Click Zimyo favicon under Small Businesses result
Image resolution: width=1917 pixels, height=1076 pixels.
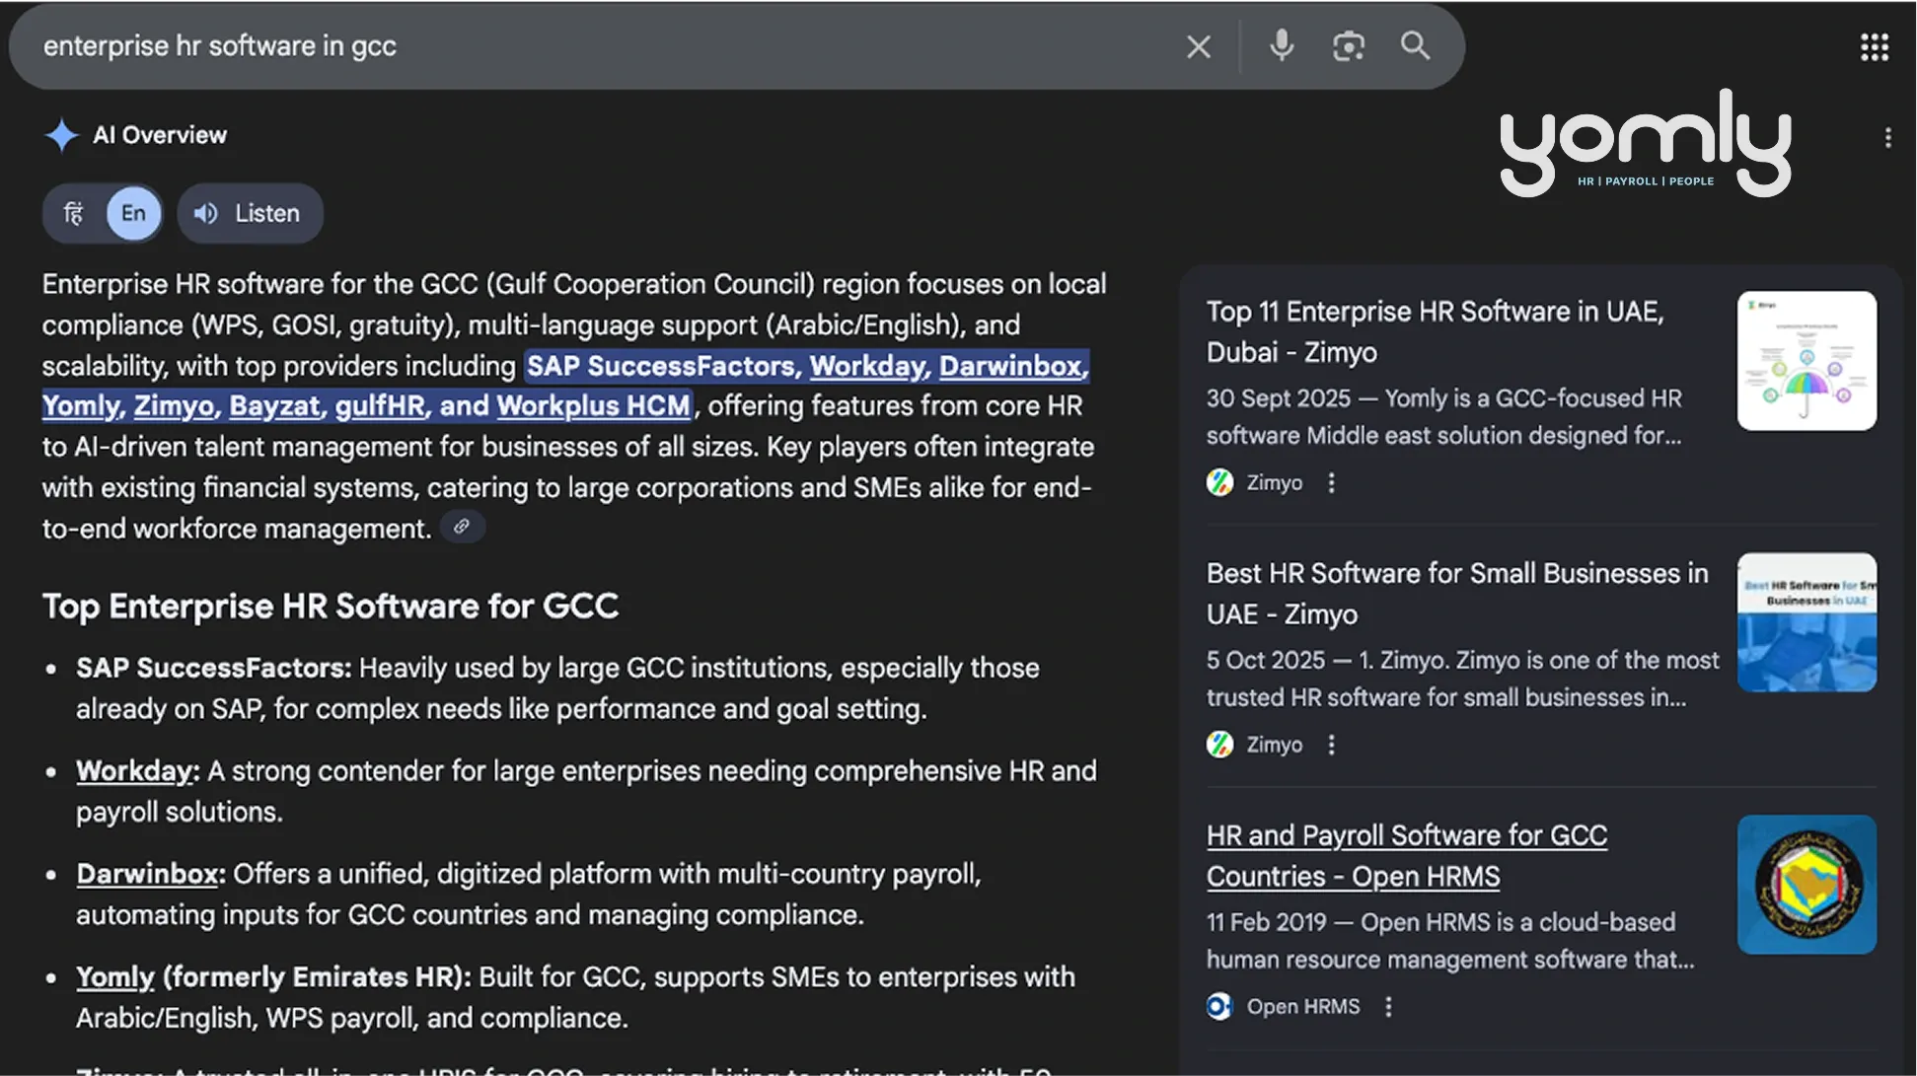tap(1220, 745)
